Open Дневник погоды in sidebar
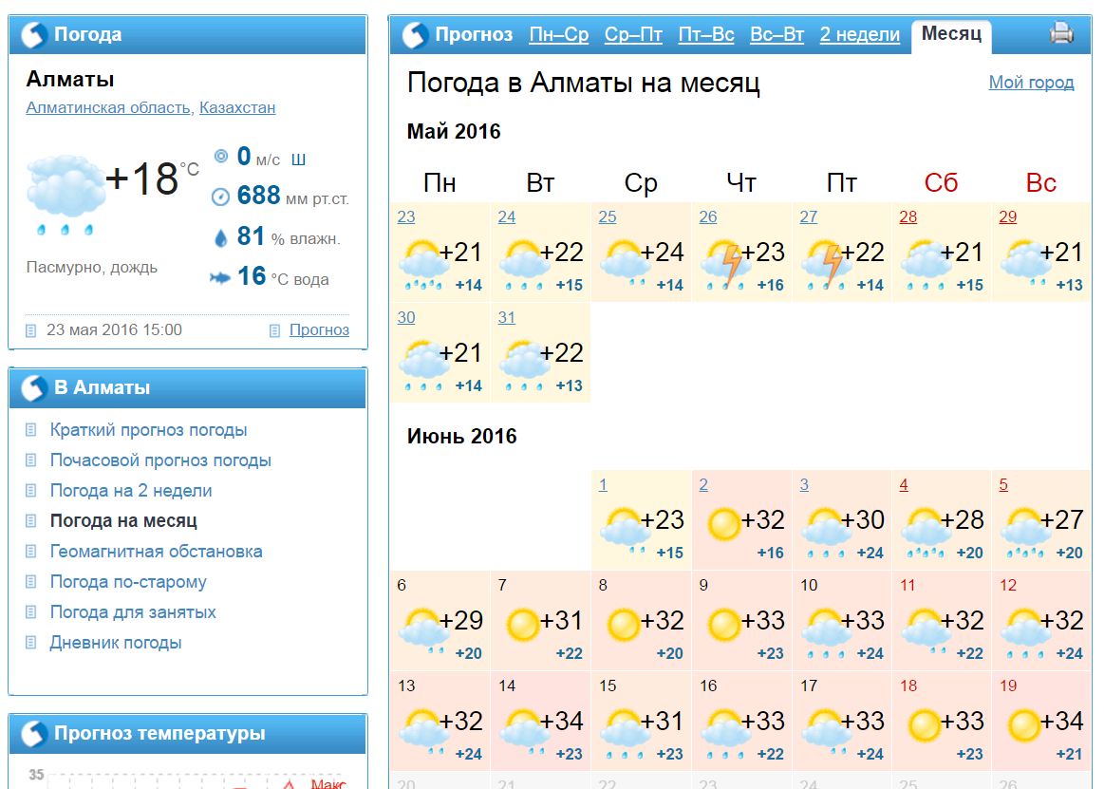The width and height of the screenshot is (1104, 789). point(116,643)
